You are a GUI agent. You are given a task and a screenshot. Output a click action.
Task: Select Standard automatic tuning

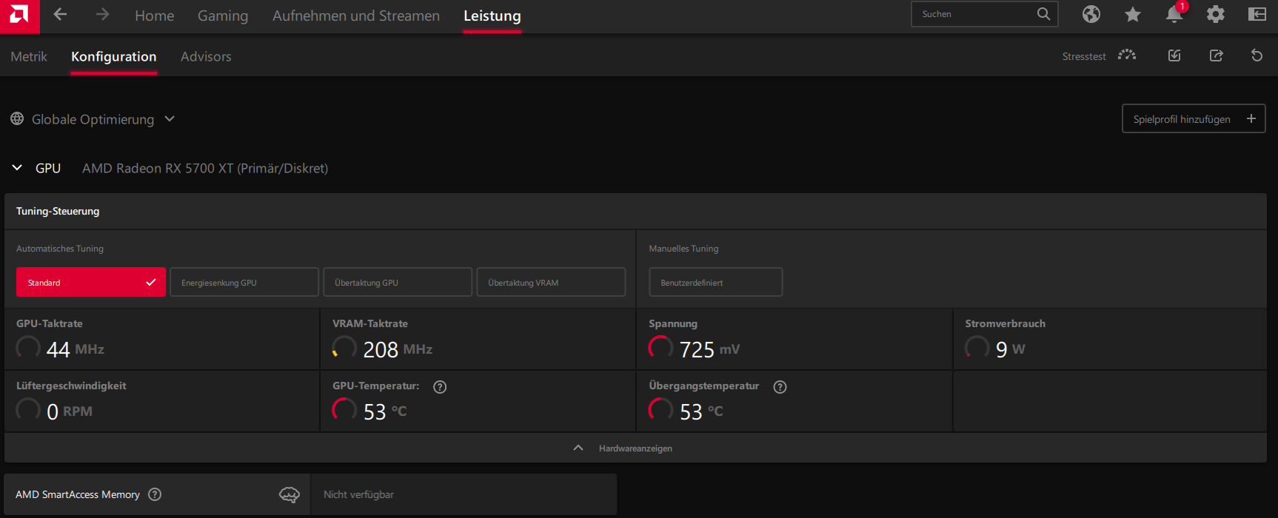(x=91, y=282)
